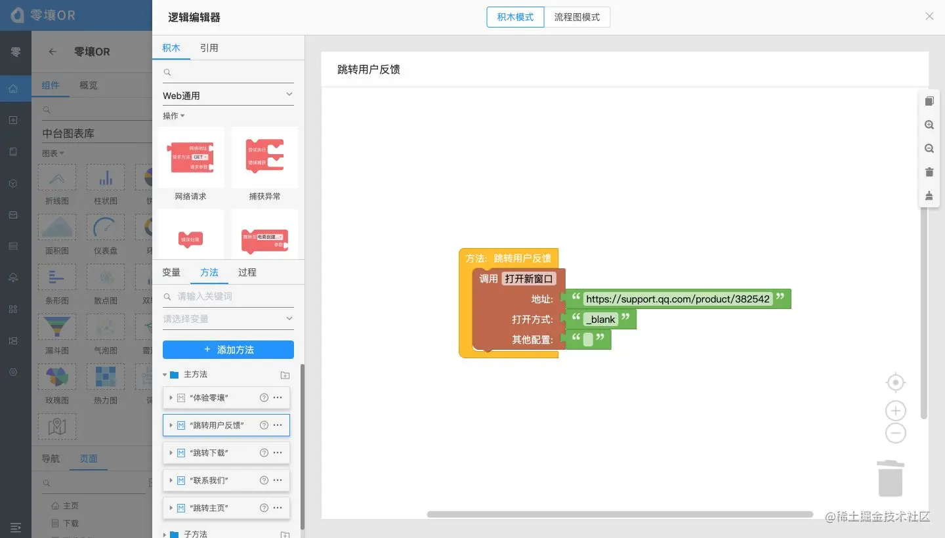
Task: Open help icon for "跳转下载" method
Action: pyautogui.click(x=264, y=453)
